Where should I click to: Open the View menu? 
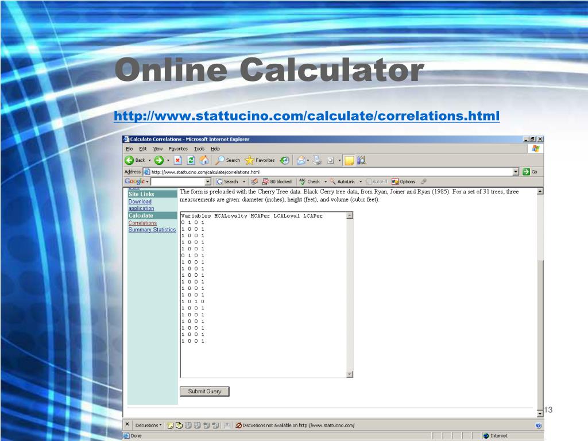(158, 149)
